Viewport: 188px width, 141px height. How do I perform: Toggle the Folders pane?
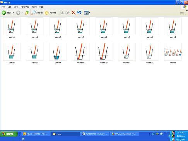pos(51,13)
